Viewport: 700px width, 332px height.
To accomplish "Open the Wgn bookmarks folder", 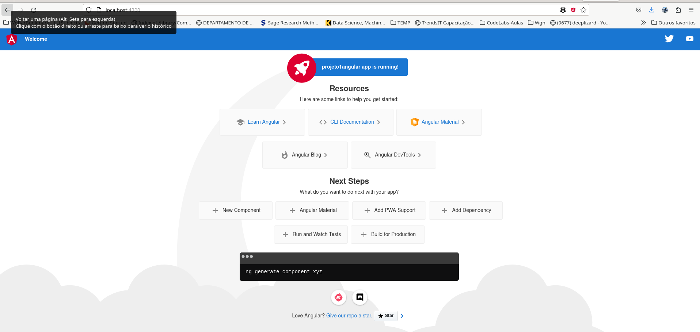I will pyautogui.click(x=536, y=23).
